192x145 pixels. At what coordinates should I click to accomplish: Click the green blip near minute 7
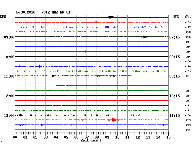point(85,52)
